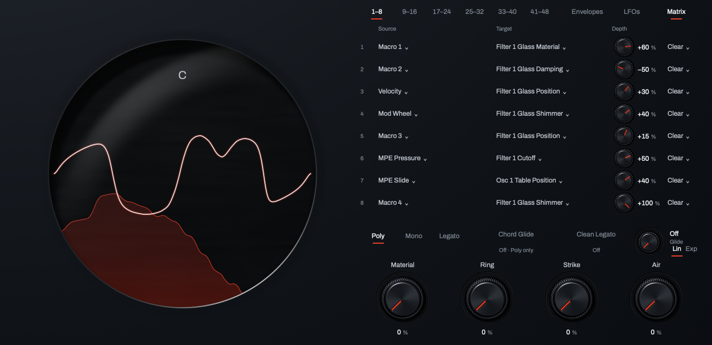Click the +40% depth value for Mod Wheel

click(646, 114)
